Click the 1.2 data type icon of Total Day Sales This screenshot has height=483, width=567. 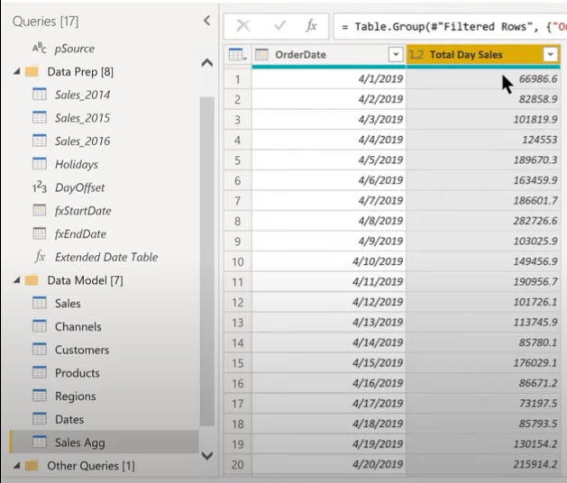click(416, 55)
